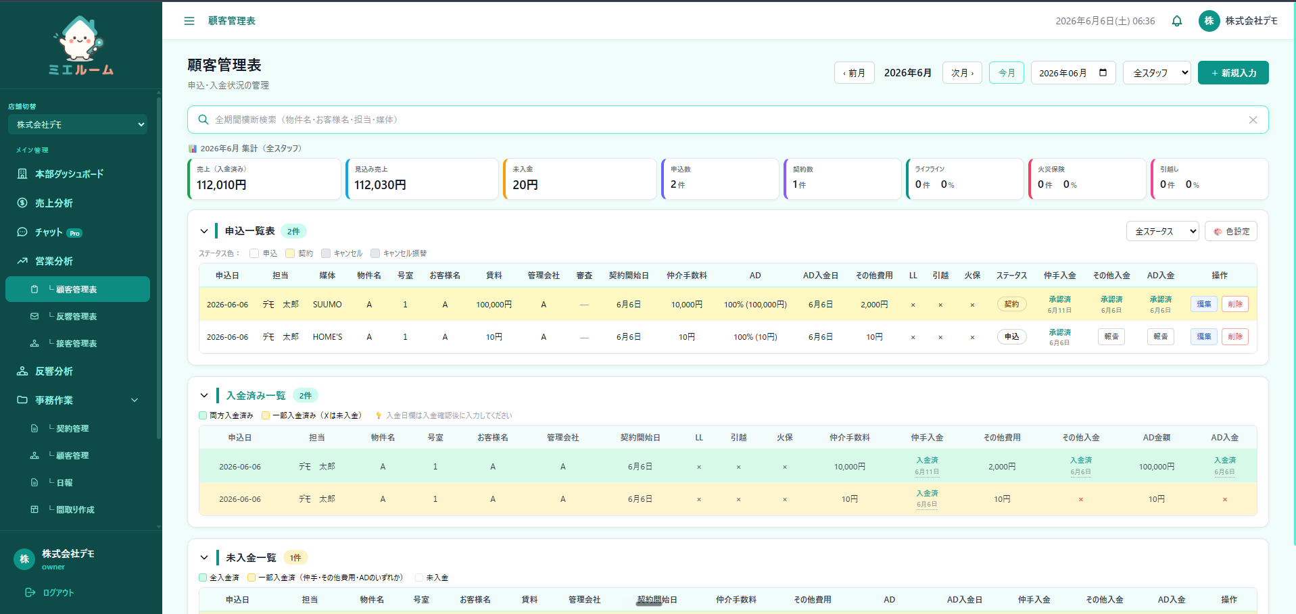Click the 新規入力 button
Image resolution: width=1296 pixels, height=614 pixels.
point(1233,73)
